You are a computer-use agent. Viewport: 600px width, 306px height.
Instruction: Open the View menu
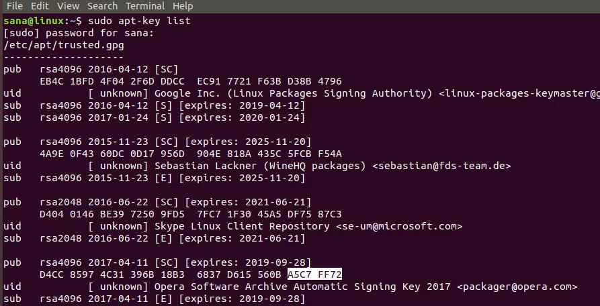point(68,6)
